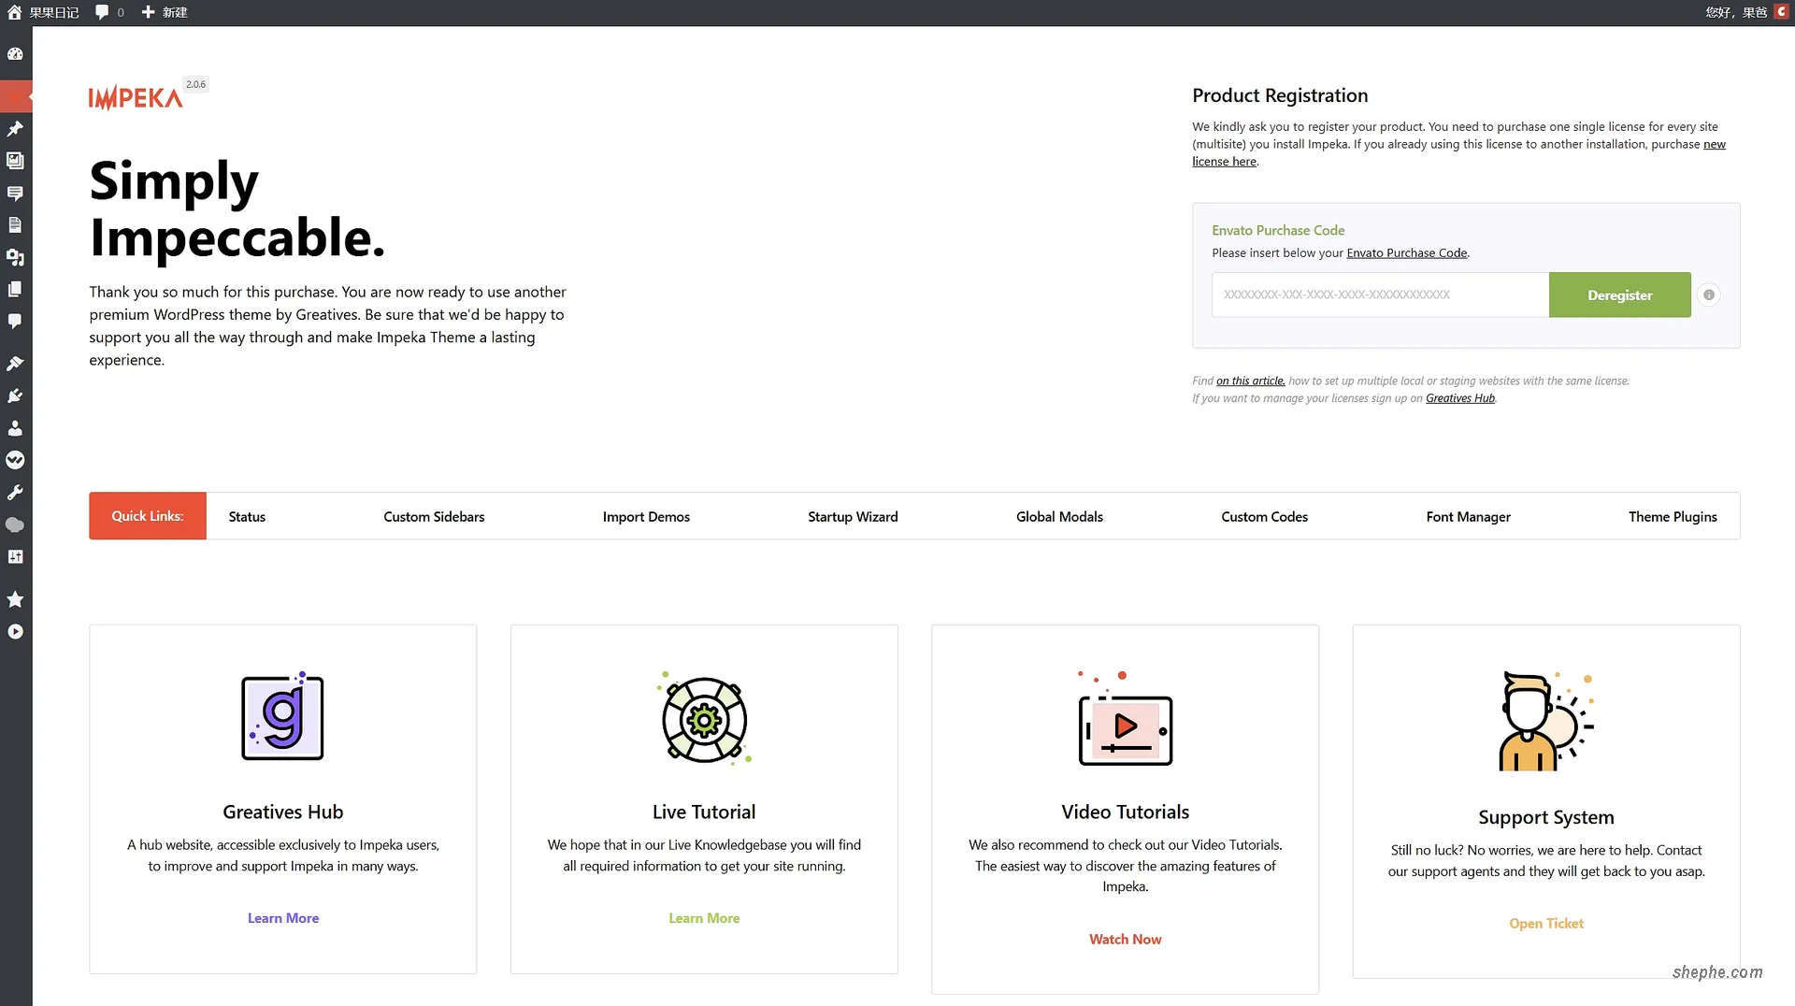
Task: Click the star icon near sidebar bottom
Action: 15,599
